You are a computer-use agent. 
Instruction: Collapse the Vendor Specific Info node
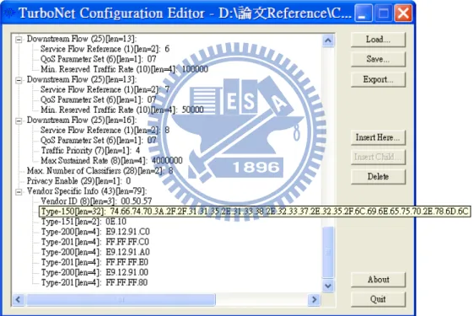tap(19, 192)
